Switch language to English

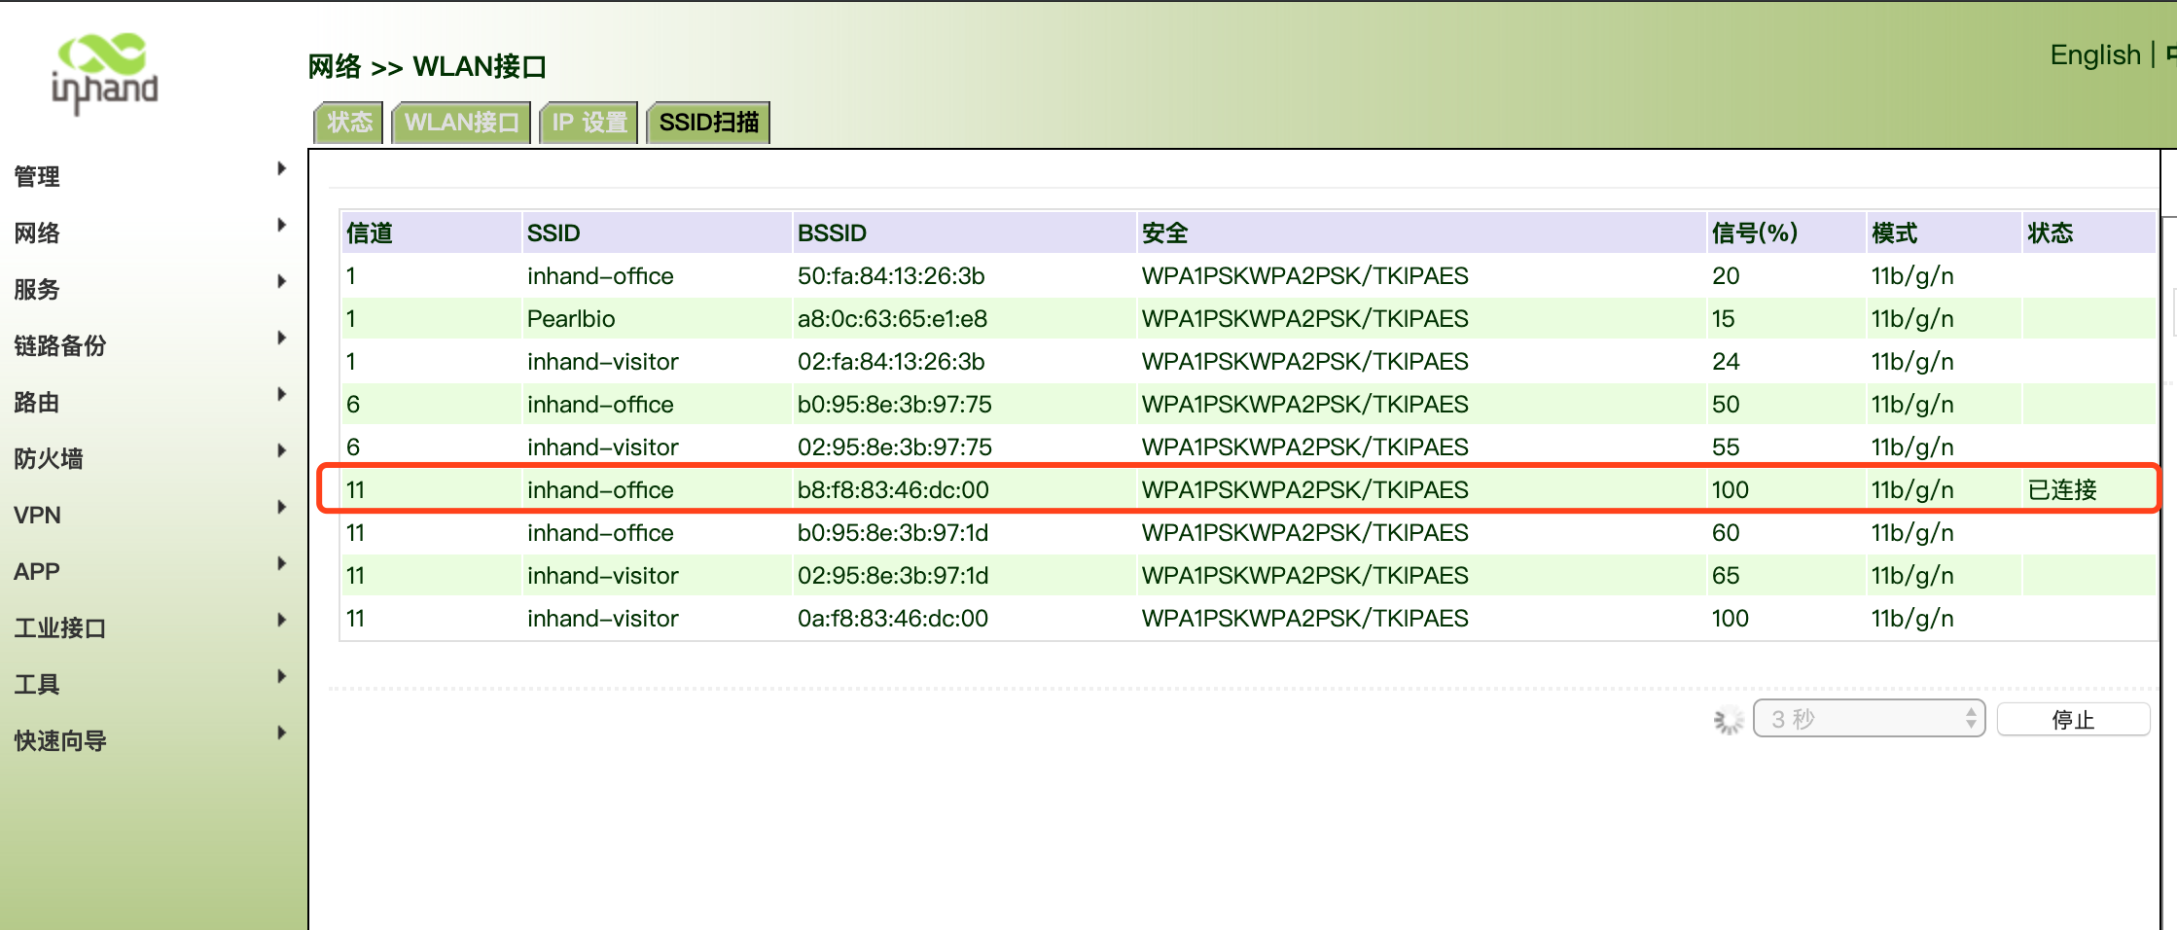pos(2094,55)
